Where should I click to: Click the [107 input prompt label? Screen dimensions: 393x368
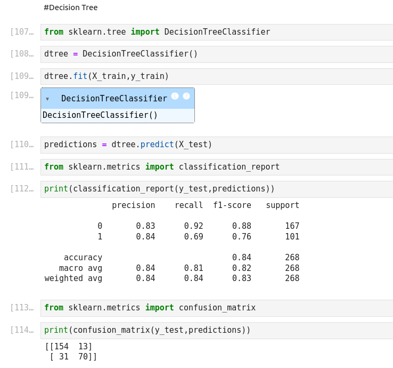21,32
